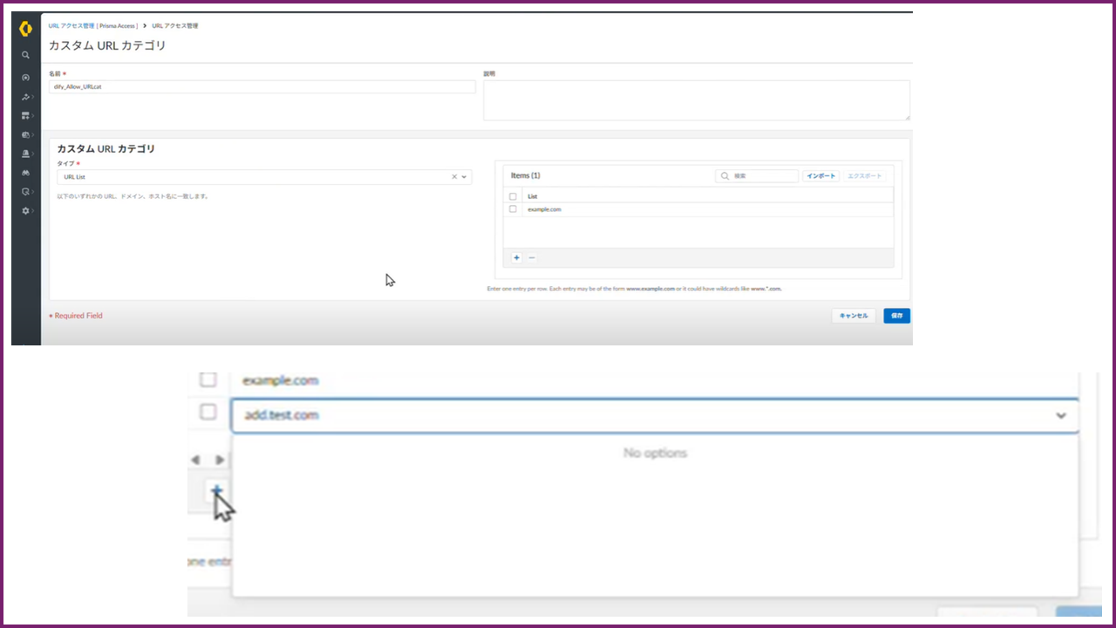Image resolution: width=1116 pixels, height=628 pixels.
Task: Click the インポート import button
Action: point(820,176)
